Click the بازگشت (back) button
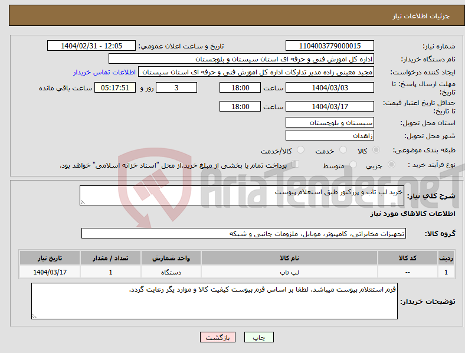The width and height of the screenshot is (465, 353). point(217,337)
